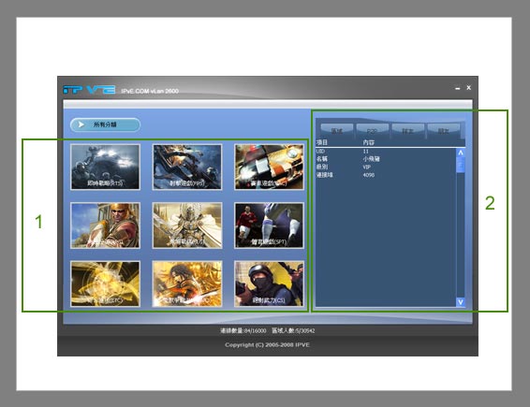The height and width of the screenshot is (407, 530).
Task: Select the VIP level row
Action: pos(386,167)
